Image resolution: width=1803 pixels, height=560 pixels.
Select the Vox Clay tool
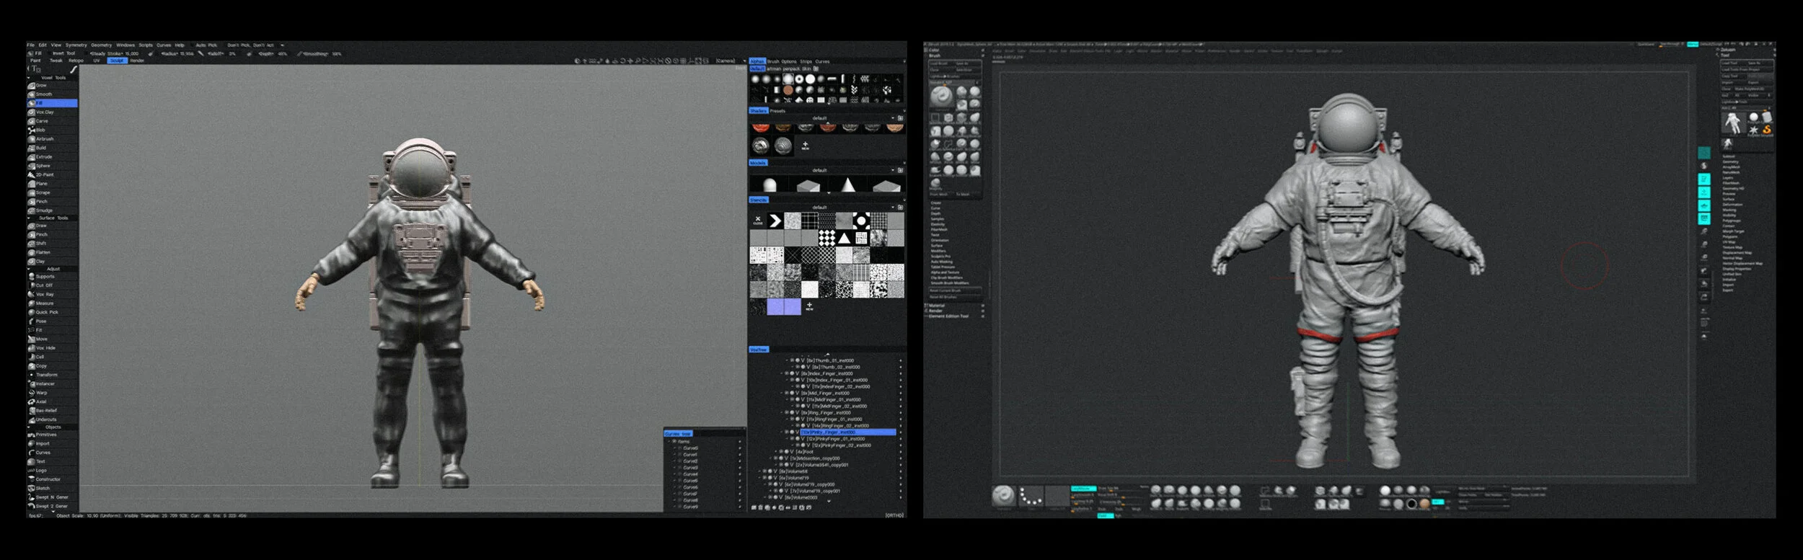(x=52, y=112)
